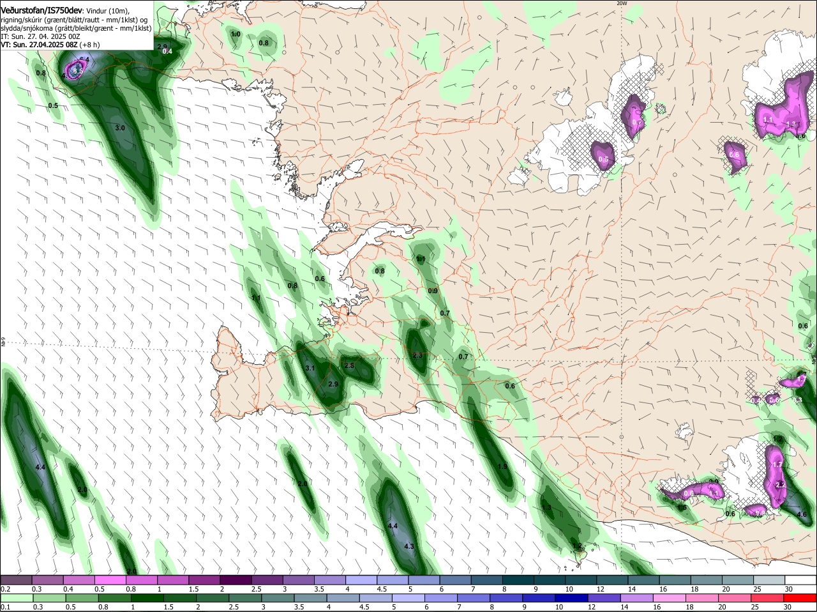Select the rain legend swatch labeled 0.5
The width and height of the screenshot is (817, 612).
82,598
